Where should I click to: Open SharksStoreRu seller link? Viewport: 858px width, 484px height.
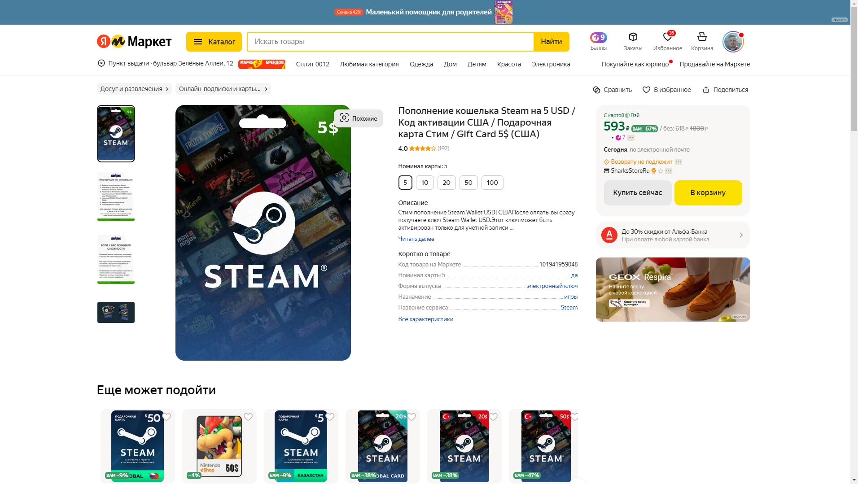click(630, 171)
